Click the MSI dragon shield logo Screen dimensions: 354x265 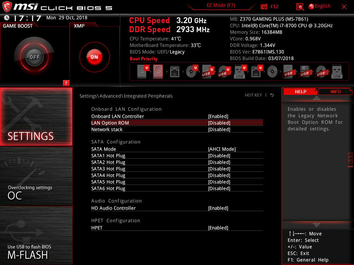(7, 7)
